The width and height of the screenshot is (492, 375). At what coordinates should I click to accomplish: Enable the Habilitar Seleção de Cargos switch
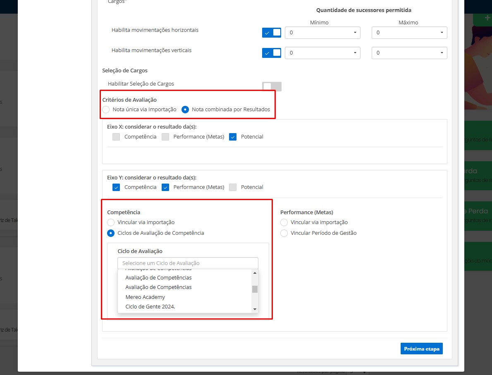point(271,86)
